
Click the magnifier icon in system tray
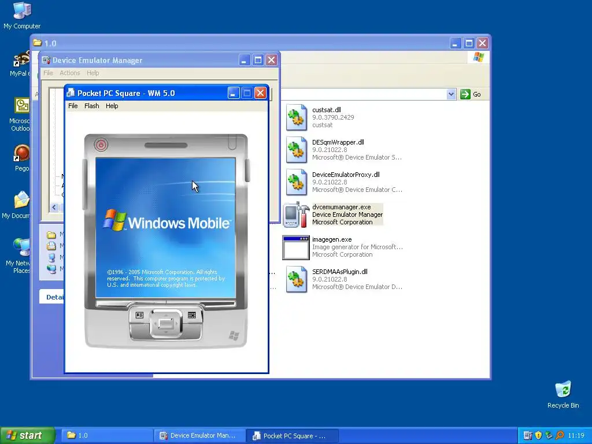[560, 435]
